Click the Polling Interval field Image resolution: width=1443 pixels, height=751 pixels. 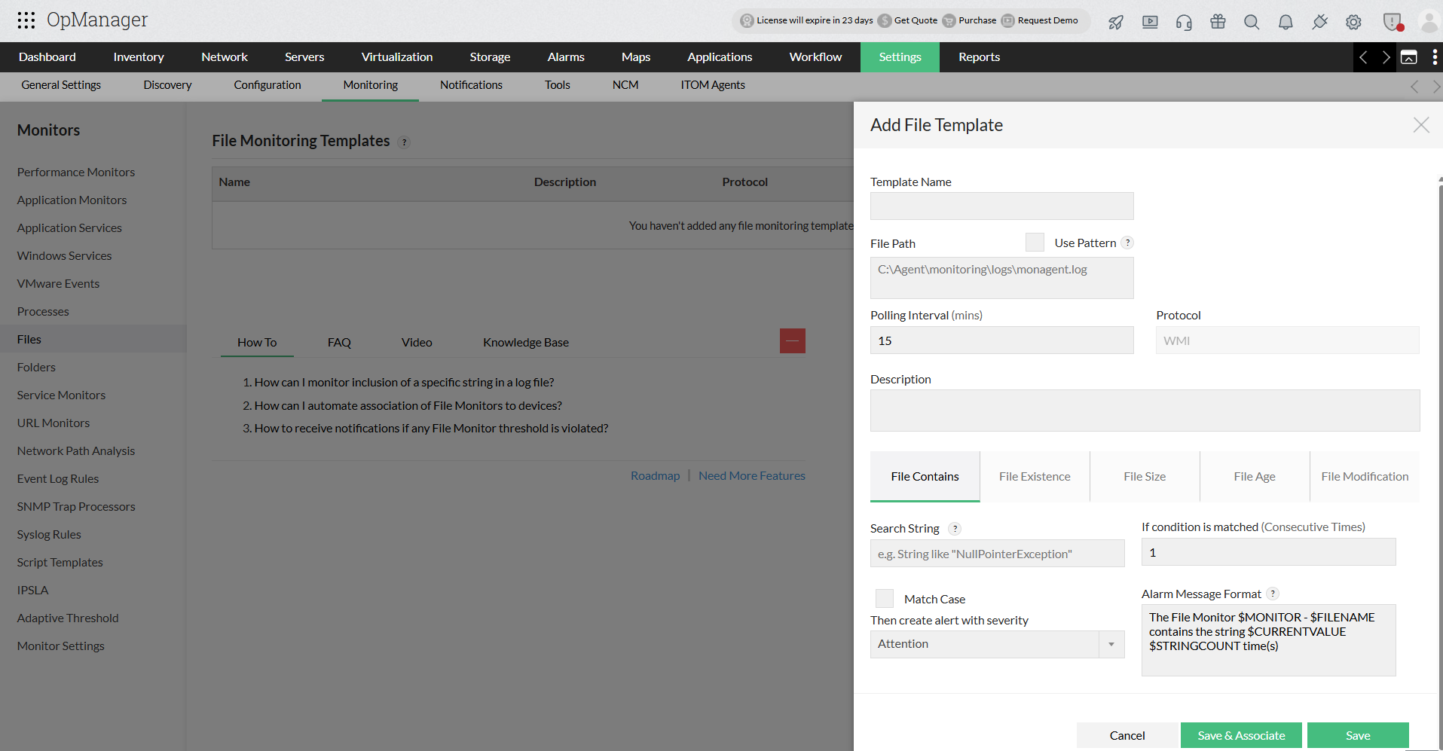1001,340
